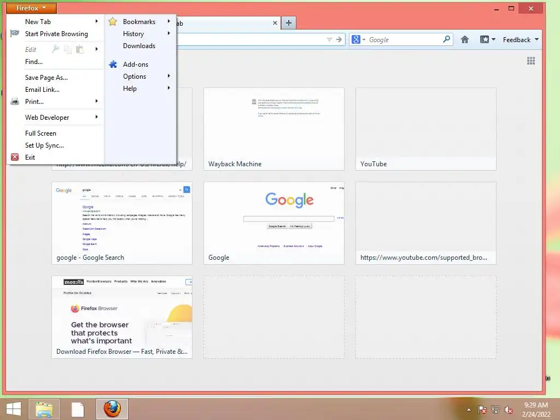The width and height of the screenshot is (560, 420).
Task: Select Downloads in the menu
Action: tap(139, 46)
